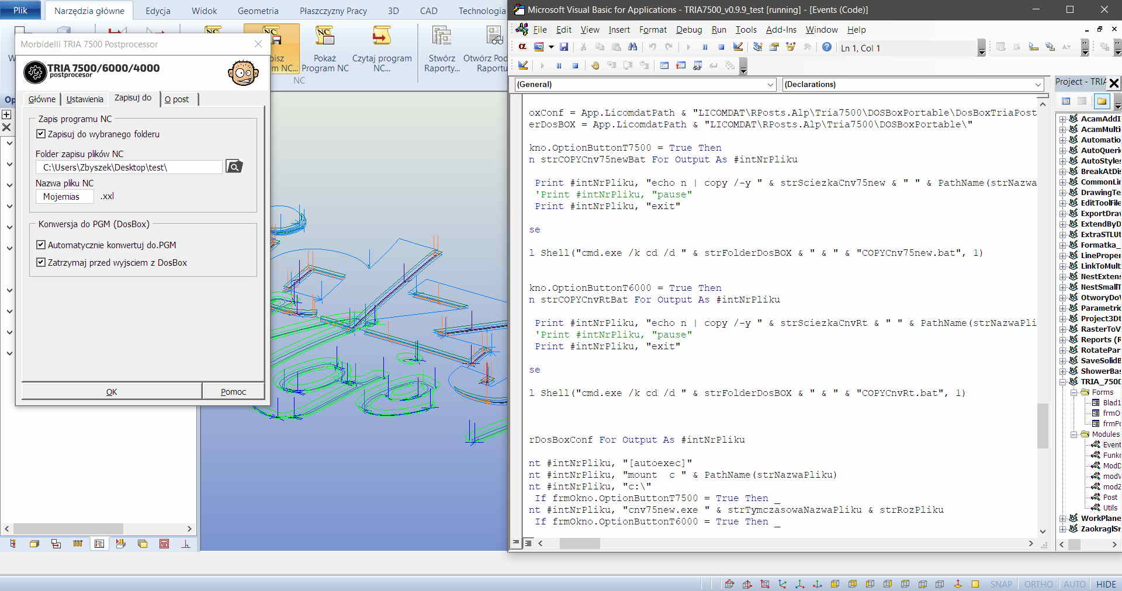Image resolution: width=1122 pixels, height=591 pixels.
Task: Toggle Automatycznie konwertuj do .PGM checkbox
Action: [41, 245]
